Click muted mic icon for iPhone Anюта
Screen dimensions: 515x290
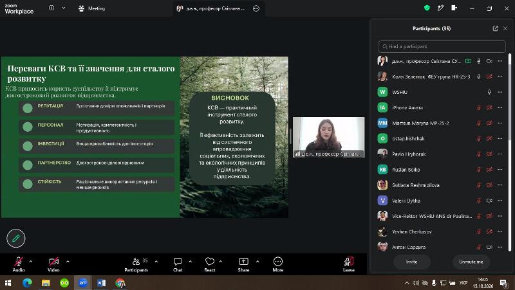coord(478,107)
